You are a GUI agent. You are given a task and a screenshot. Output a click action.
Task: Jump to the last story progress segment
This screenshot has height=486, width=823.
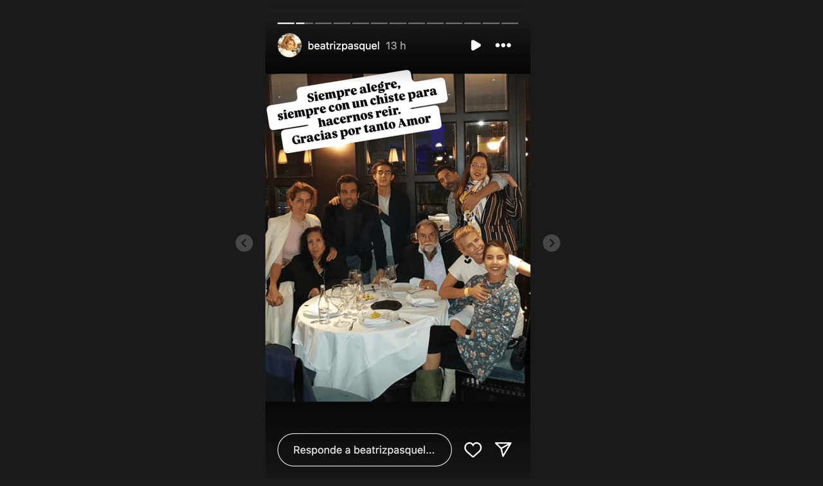tap(510, 23)
